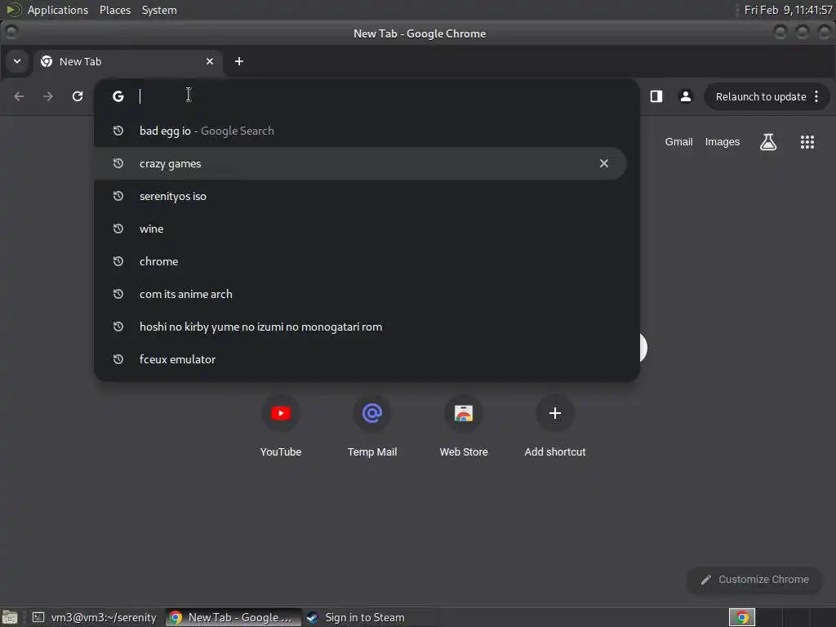836x627 pixels.
Task: Click into the omnibox text field
Action: pyautogui.click(x=384, y=96)
